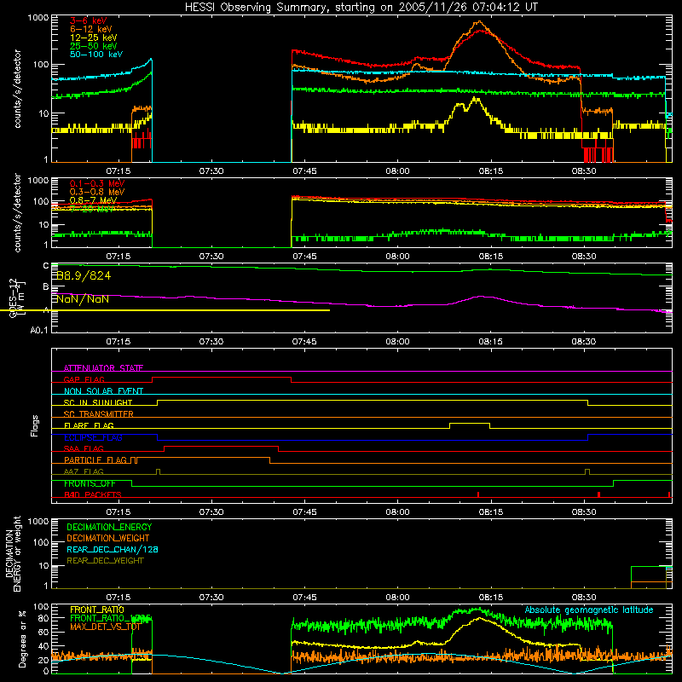Select the ATTENUATOR_STATE flag label
Screen dimensions: 682x682
(x=103, y=368)
